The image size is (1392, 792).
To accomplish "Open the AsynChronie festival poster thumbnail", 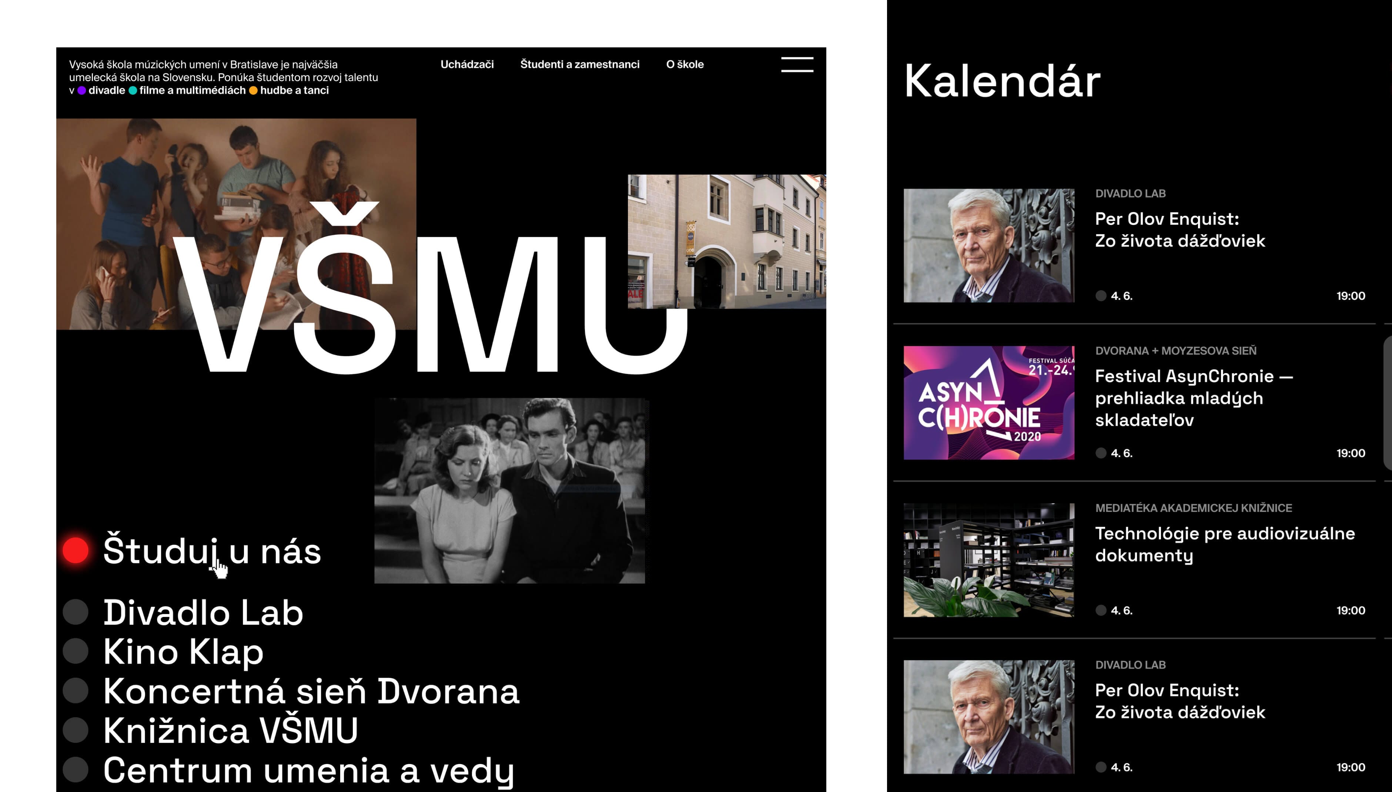I will (x=988, y=403).
